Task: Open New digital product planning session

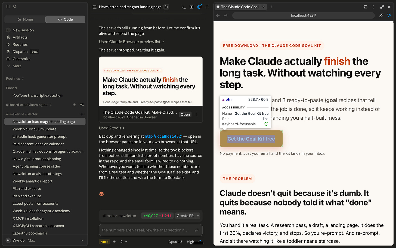Action: pos(37,159)
